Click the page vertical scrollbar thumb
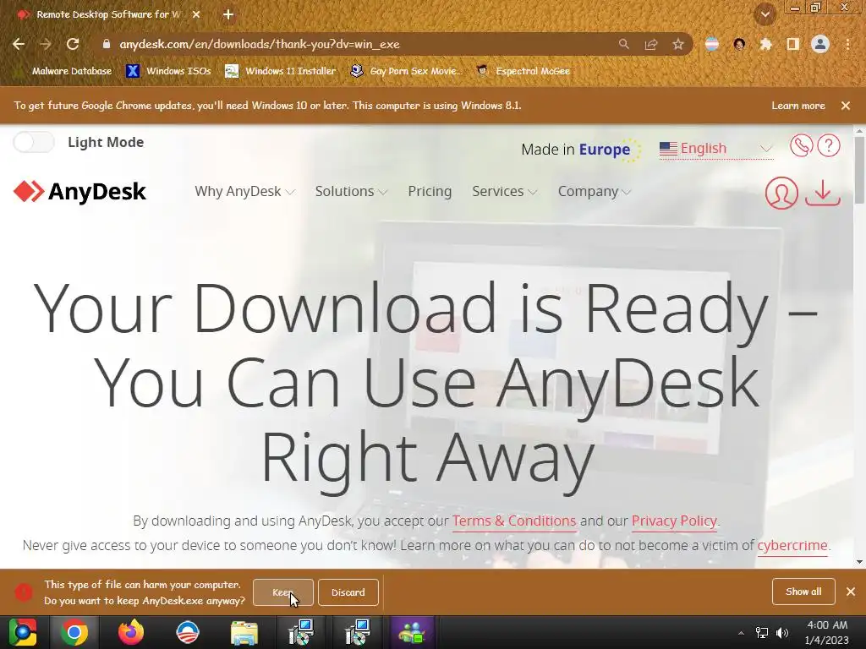Image resolution: width=866 pixels, height=649 pixels. click(x=859, y=171)
